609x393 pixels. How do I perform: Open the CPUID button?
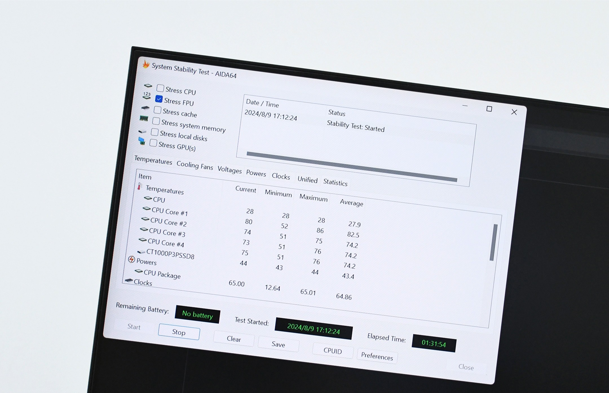tap(333, 351)
